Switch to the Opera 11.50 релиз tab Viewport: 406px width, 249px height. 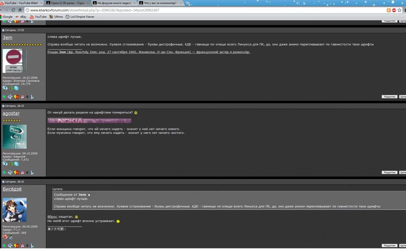[66, 2]
